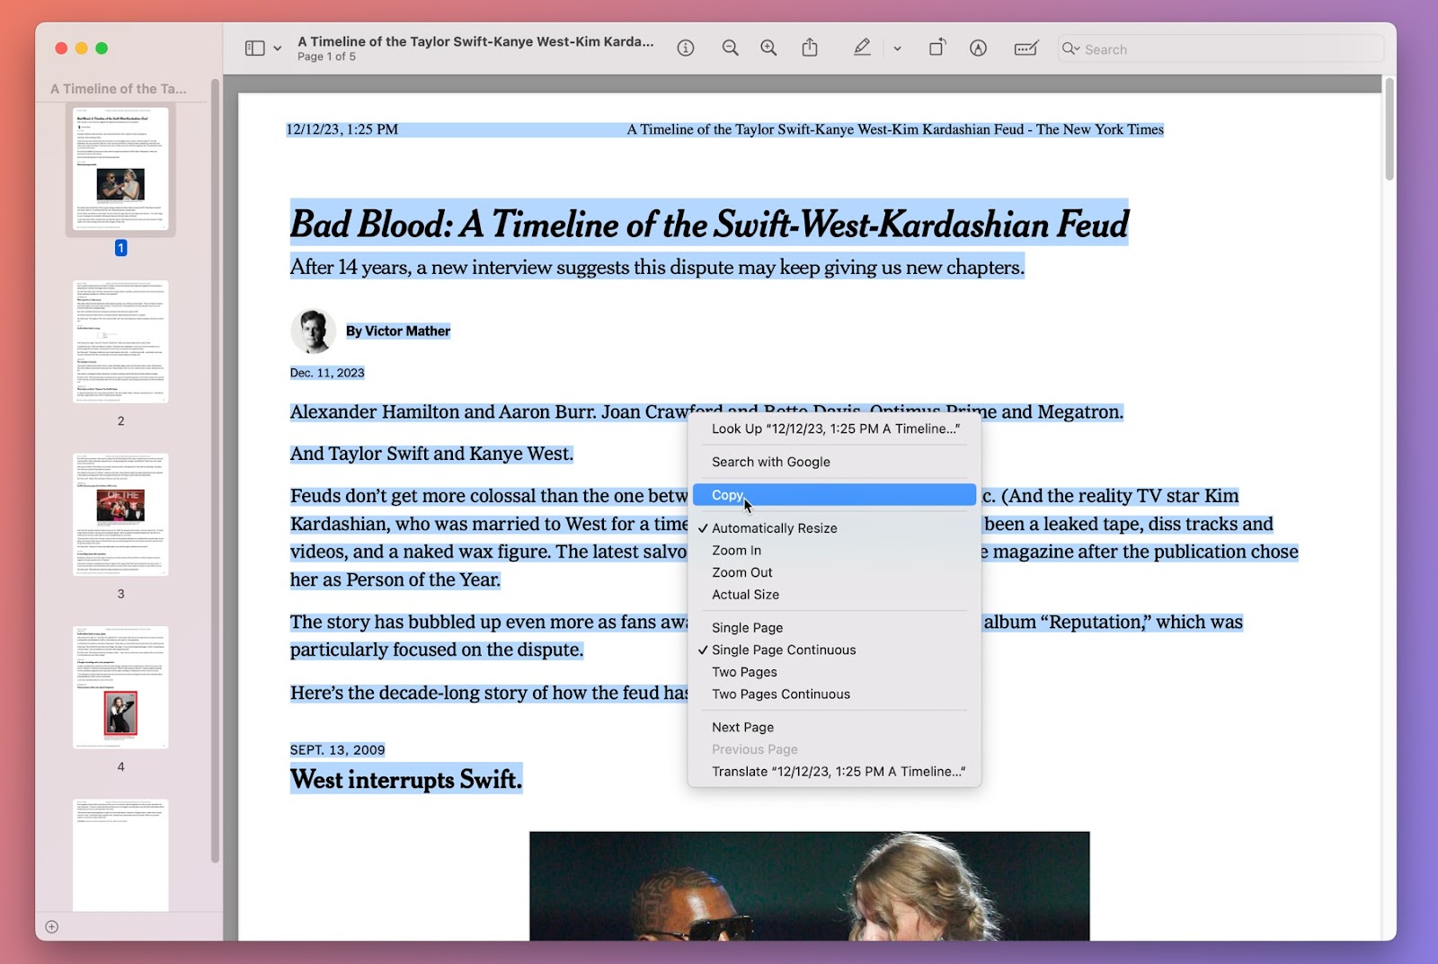This screenshot has height=964, width=1438.
Task: Expand the search options magnifier menu
Action: click(1070, 49)
